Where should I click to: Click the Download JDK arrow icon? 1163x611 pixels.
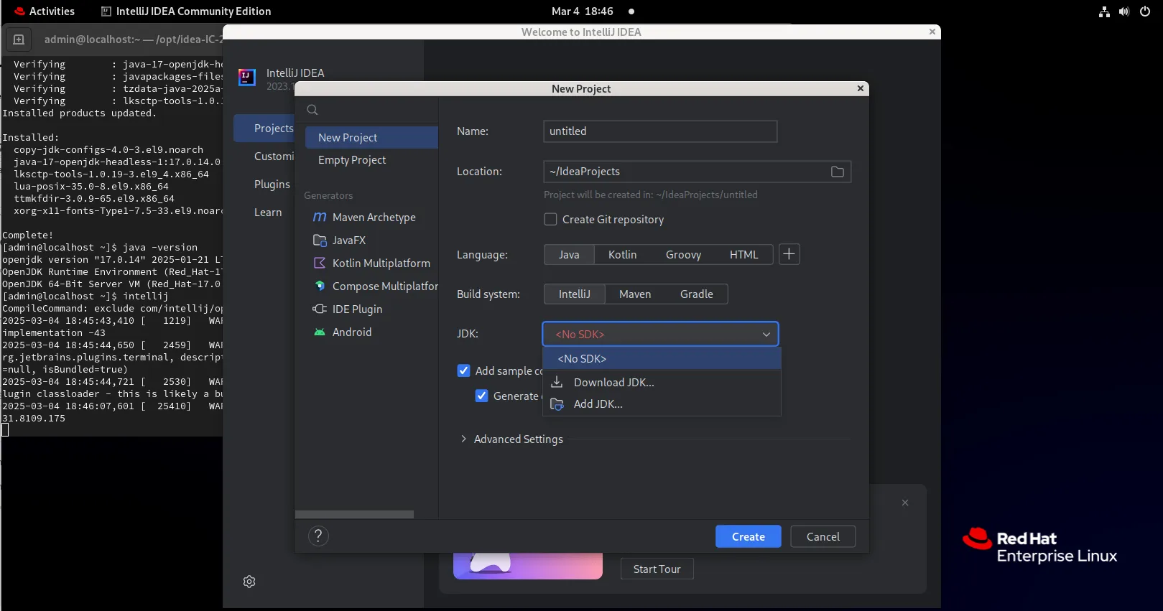click(x=557, y=382)
